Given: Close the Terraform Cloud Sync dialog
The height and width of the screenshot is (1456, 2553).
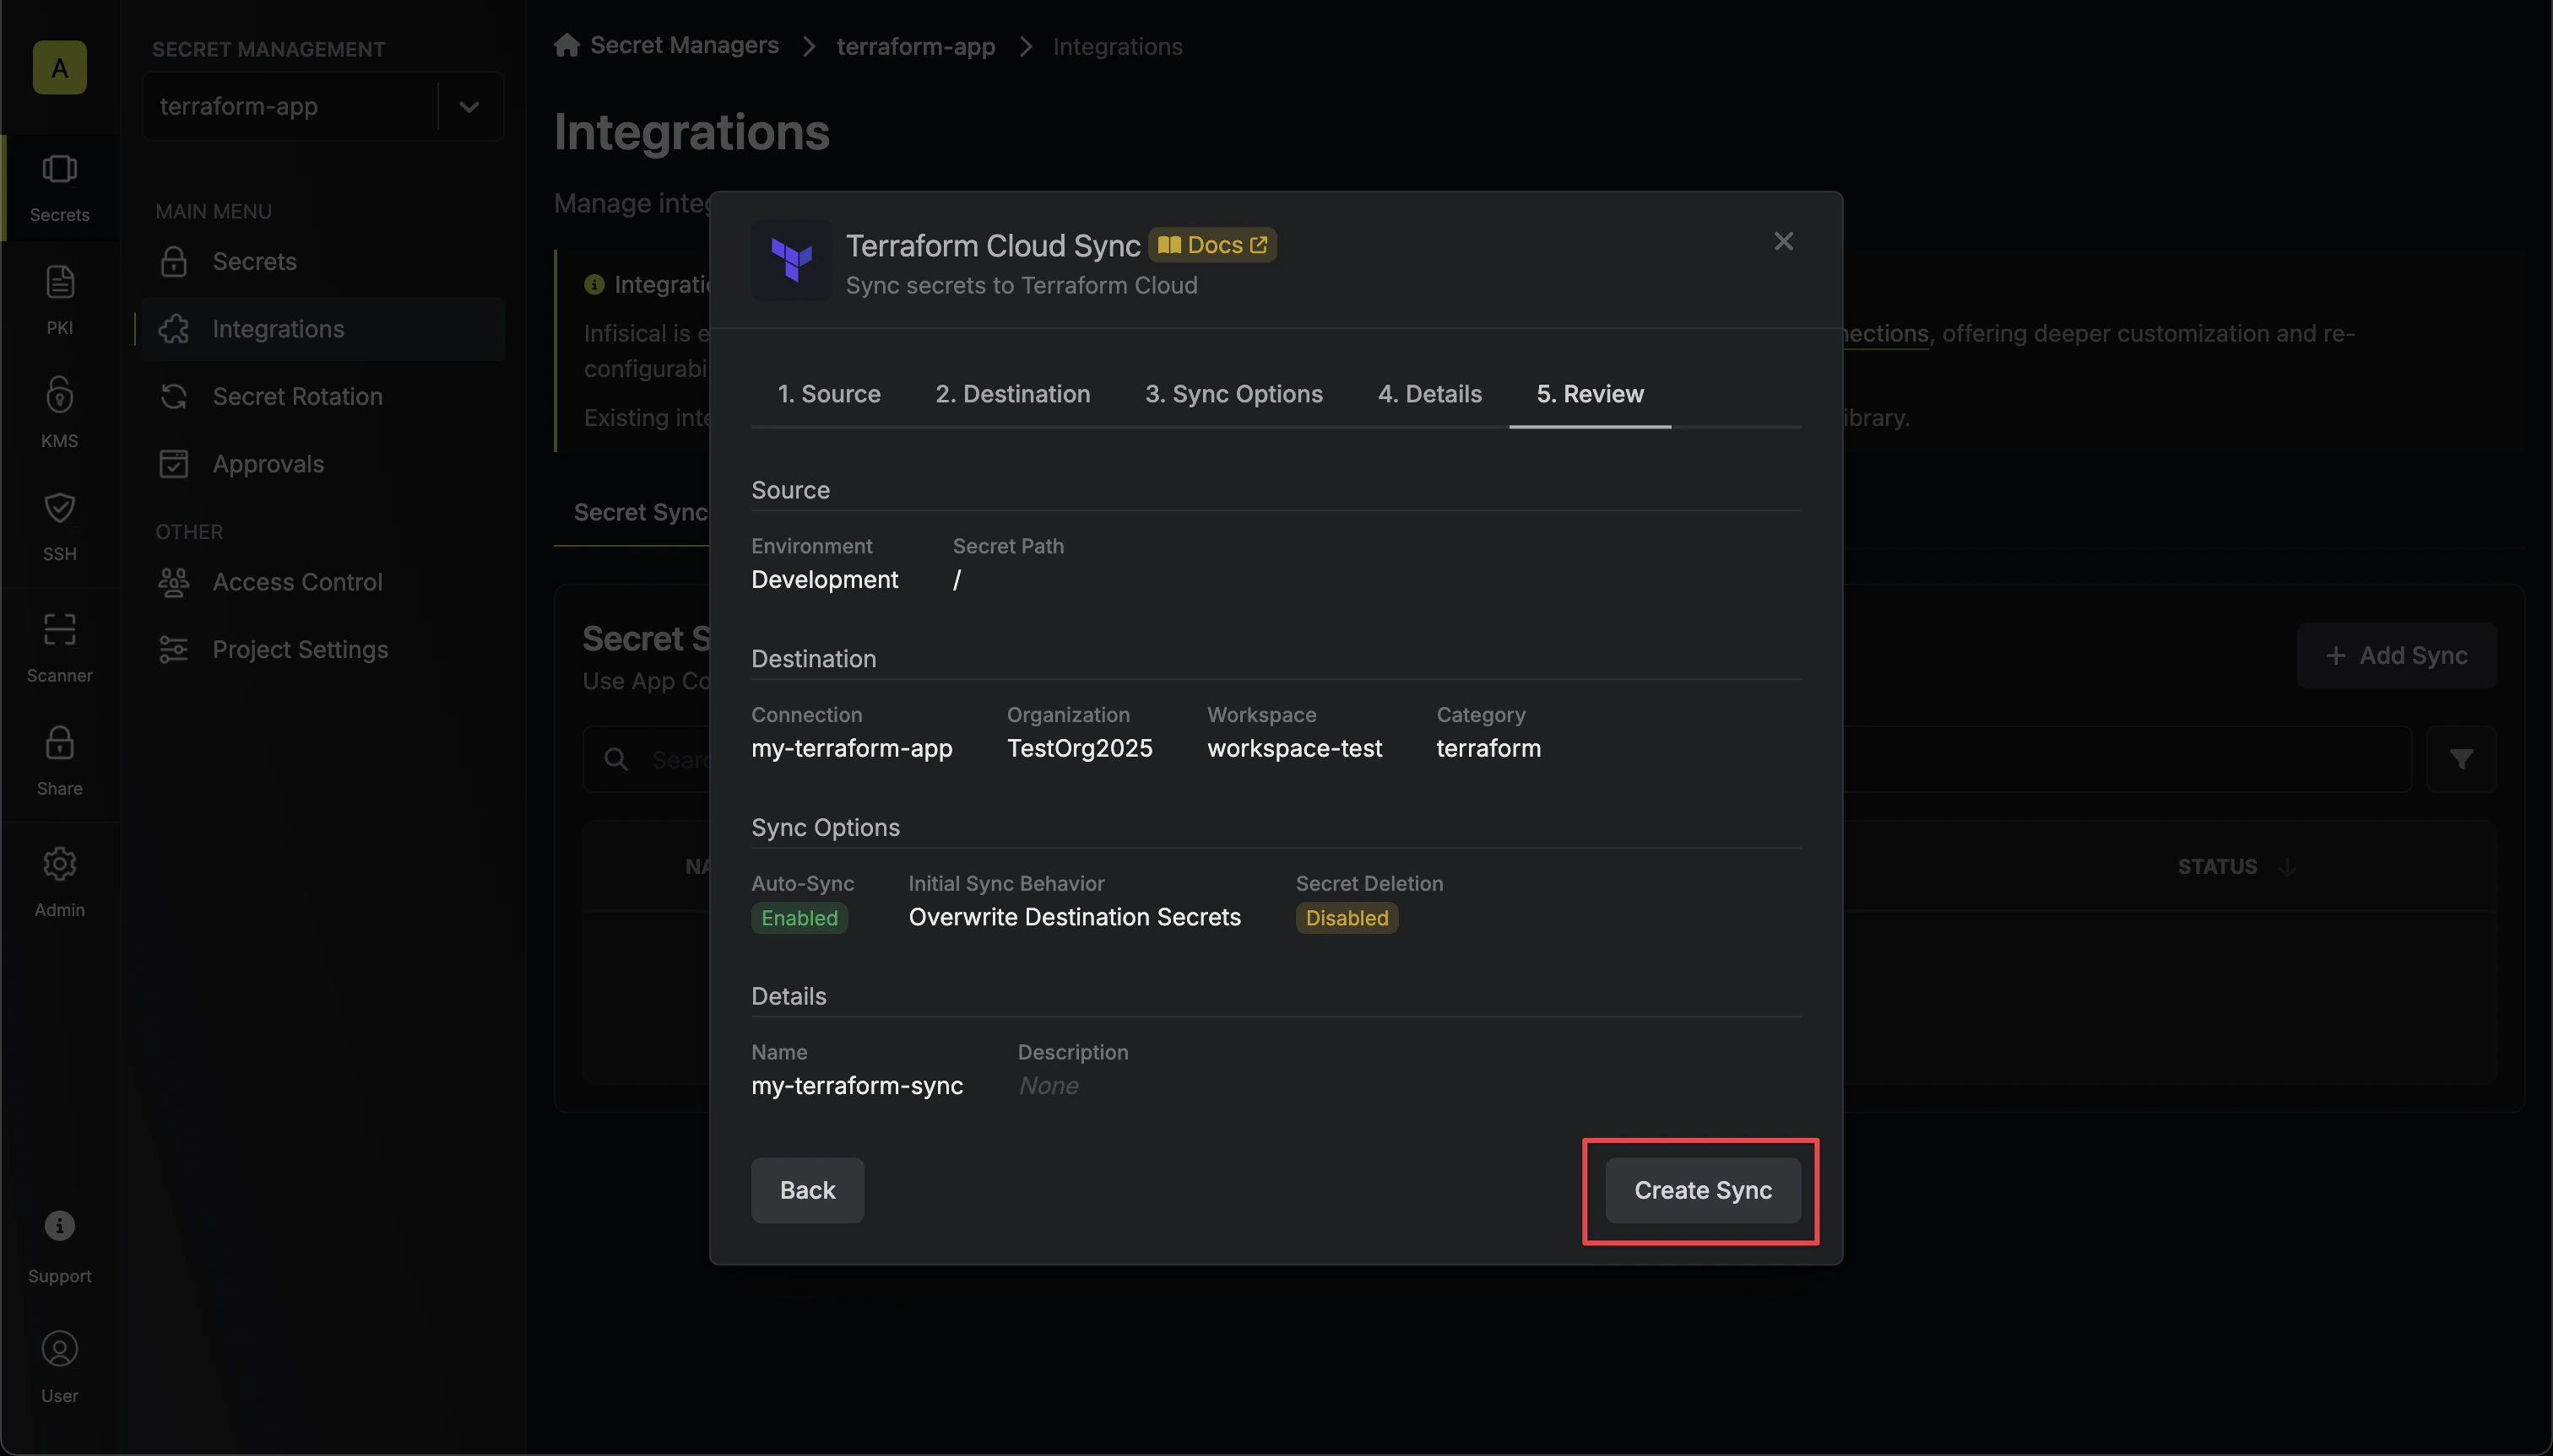Looking at the screenshot, I should 1782,241.
